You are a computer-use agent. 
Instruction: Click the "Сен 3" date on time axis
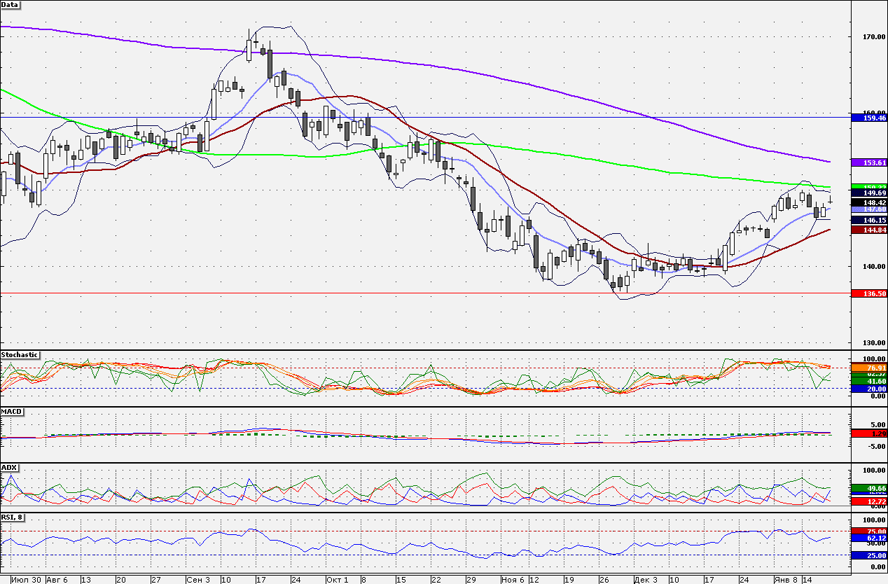(198, 580)
